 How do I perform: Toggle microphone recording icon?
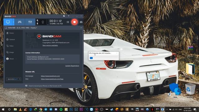[37, 24]
